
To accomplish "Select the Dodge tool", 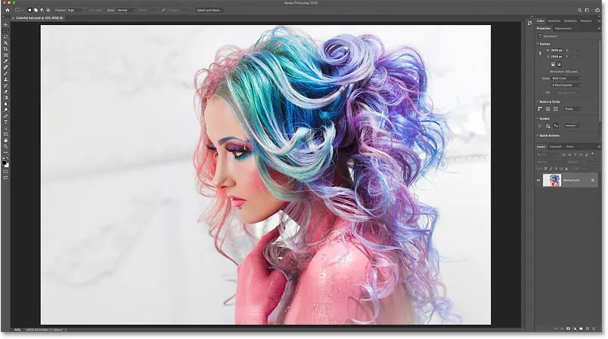I will tap(5, 110).
